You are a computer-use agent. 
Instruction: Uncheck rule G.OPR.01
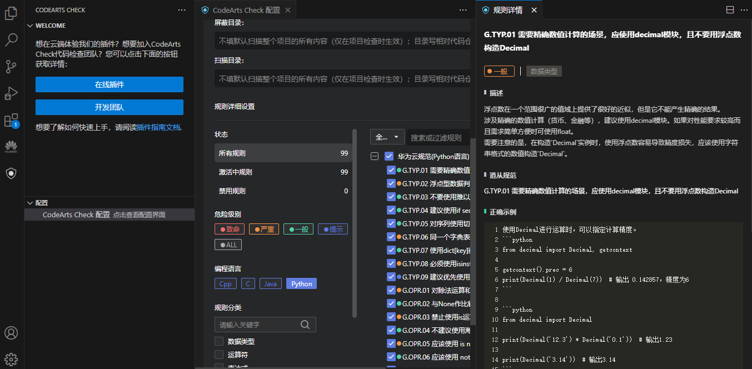(x=391, y=290)
